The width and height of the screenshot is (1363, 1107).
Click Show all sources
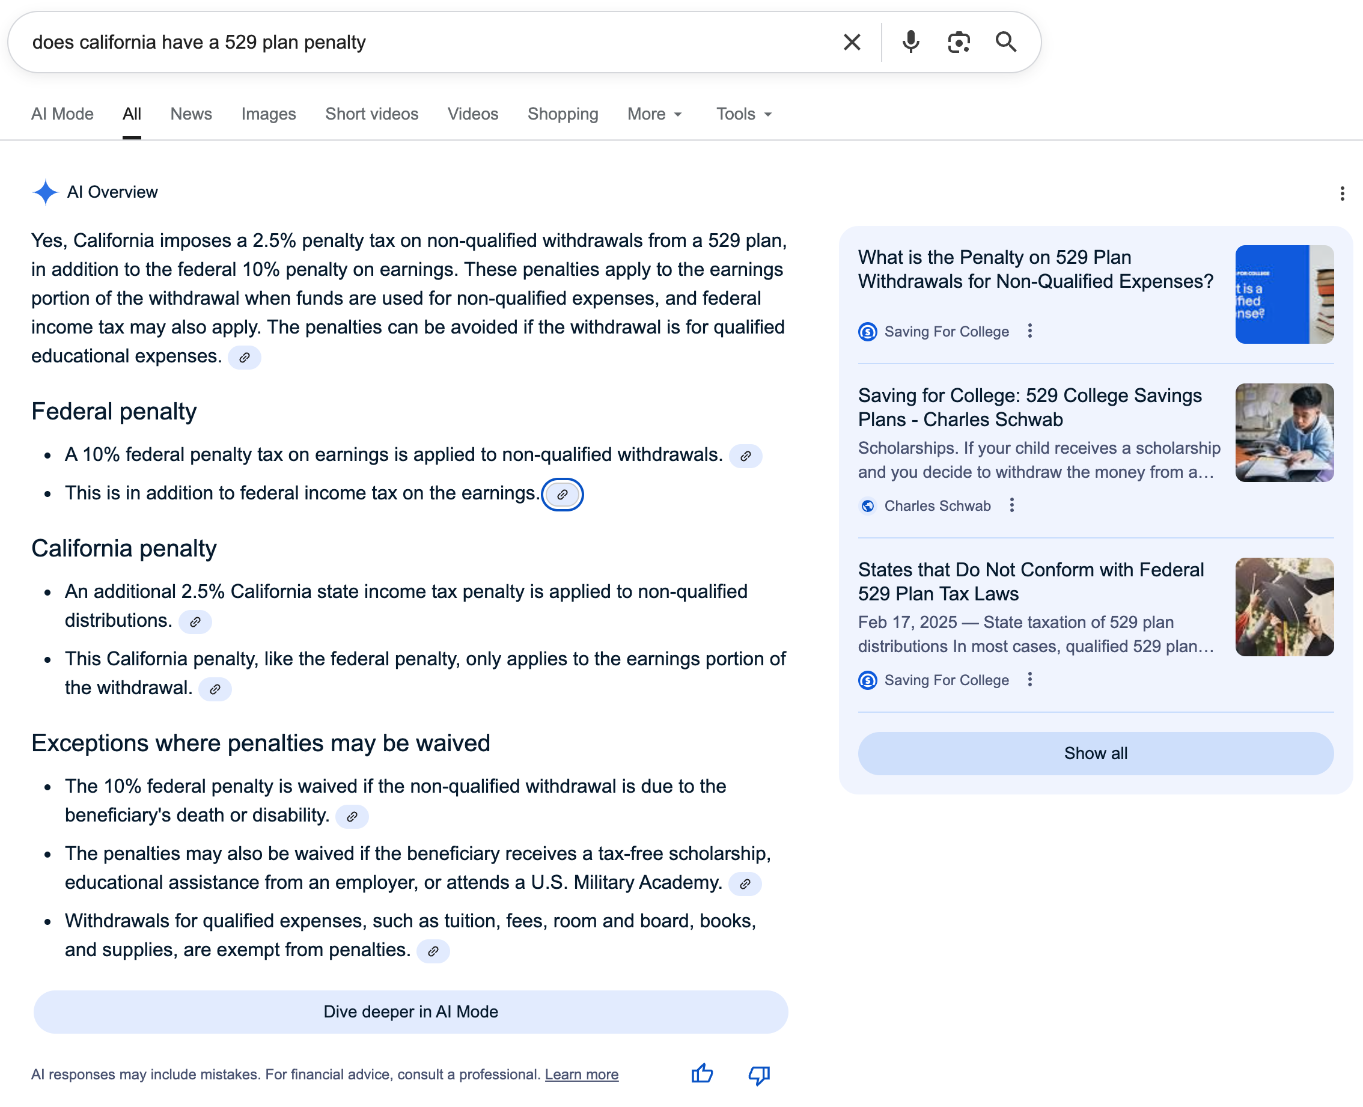(x=1095, y=753)
